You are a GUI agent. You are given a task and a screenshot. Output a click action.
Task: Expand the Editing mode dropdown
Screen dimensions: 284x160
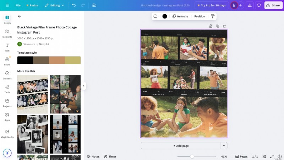[55, 5]
